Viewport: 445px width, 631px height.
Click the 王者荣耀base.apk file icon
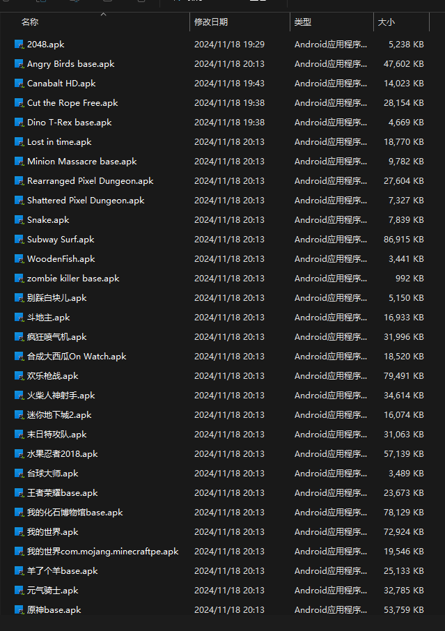tap(19, 493)
